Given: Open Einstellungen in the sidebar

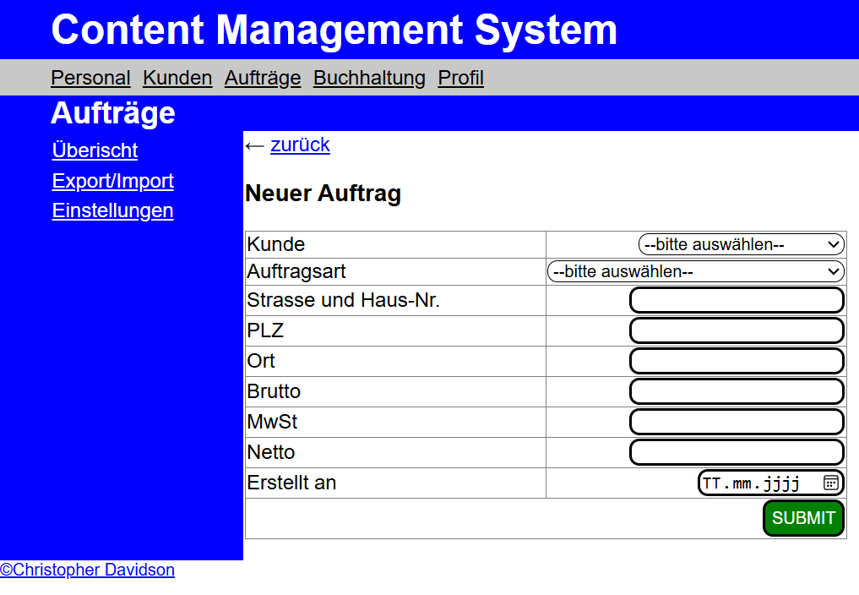Looking at the screenshot, I should pos(112,210).
